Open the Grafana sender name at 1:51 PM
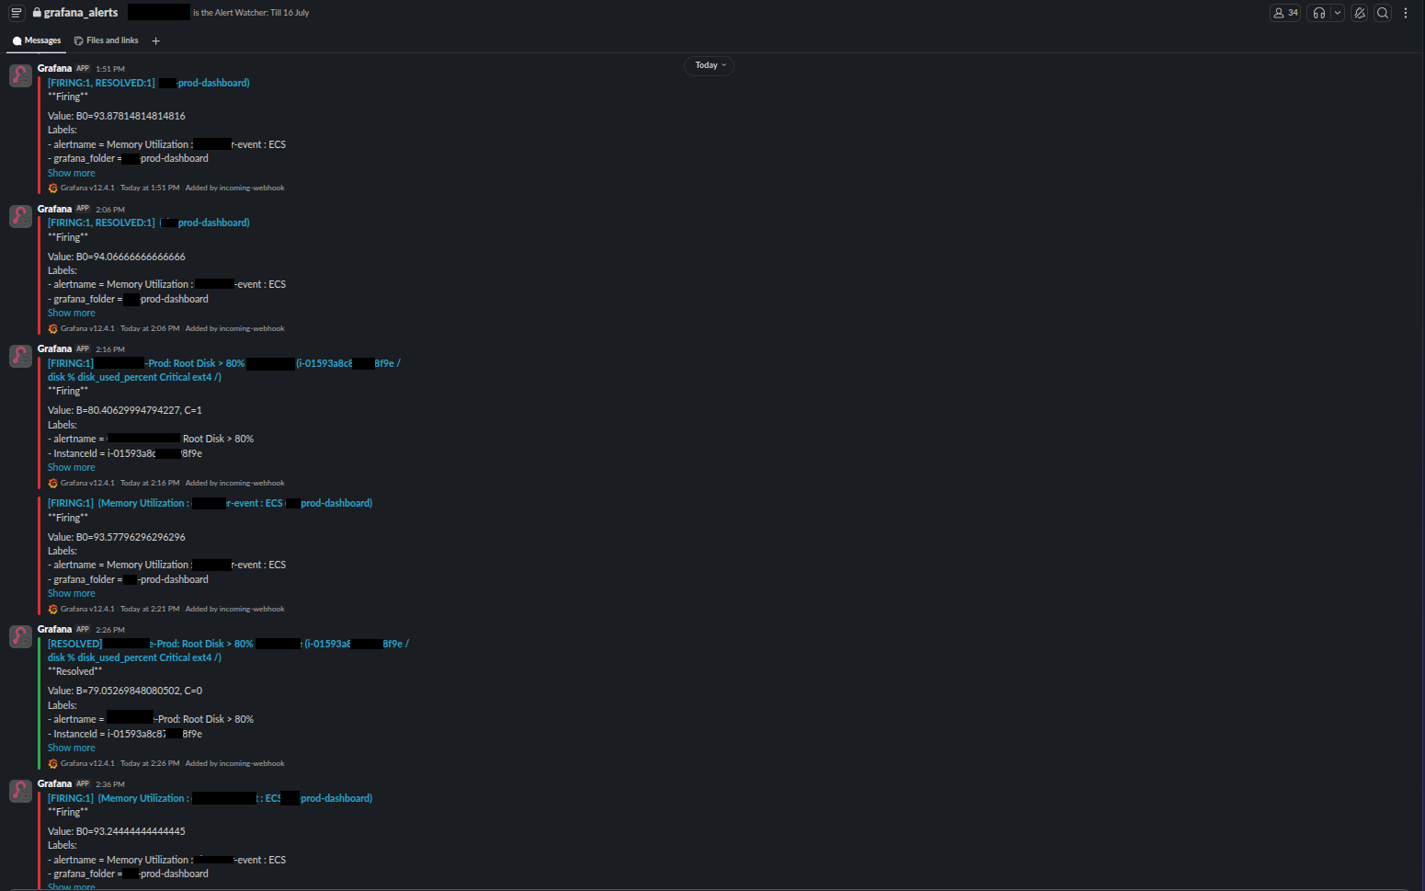Viewport: 1425px width, 891px height. point(54,68)
